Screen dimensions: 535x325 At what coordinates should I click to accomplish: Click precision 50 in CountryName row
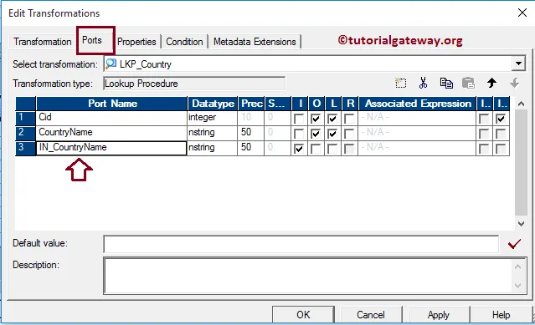251,132
